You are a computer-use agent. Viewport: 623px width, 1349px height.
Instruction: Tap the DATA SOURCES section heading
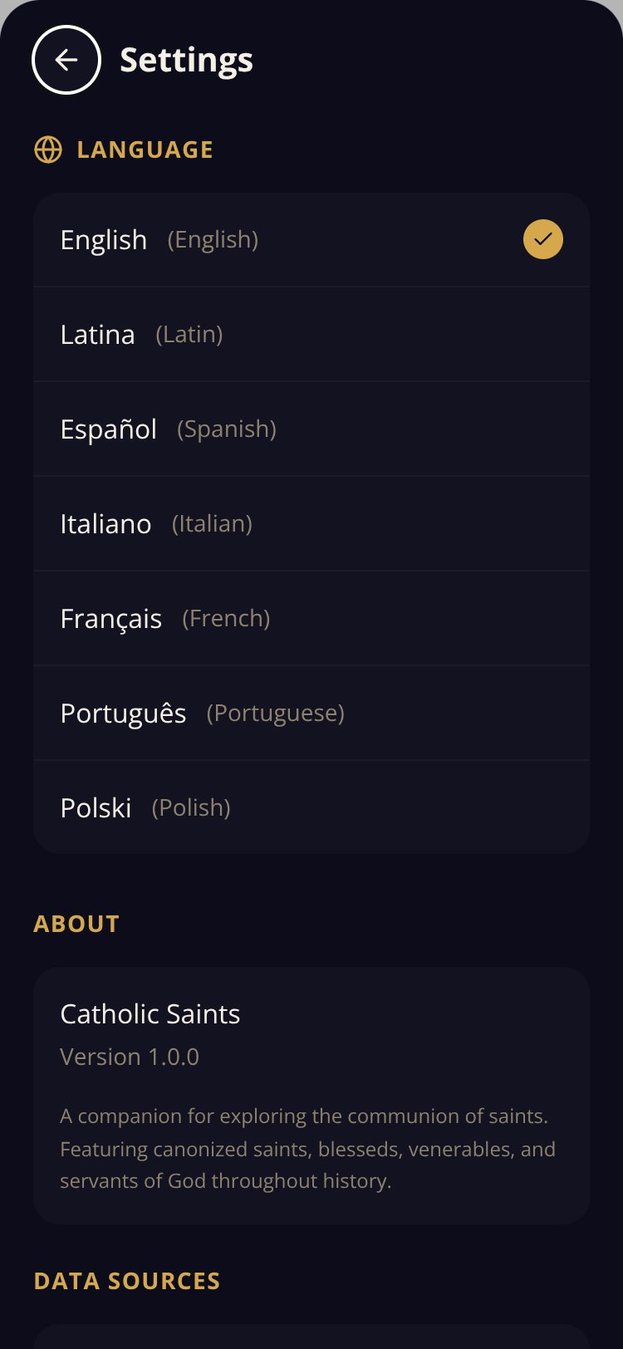127,1281
